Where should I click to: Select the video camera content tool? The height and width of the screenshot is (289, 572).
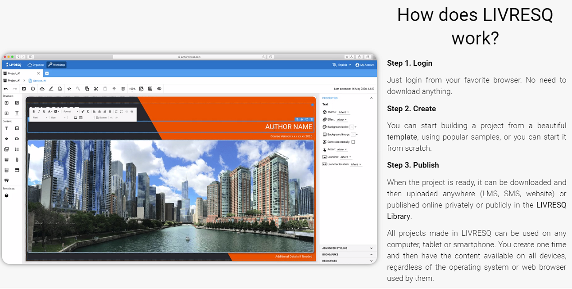(x=17, y=139)
